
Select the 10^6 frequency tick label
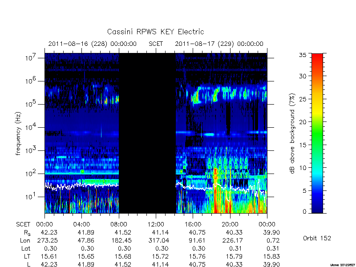click(31, 81)
